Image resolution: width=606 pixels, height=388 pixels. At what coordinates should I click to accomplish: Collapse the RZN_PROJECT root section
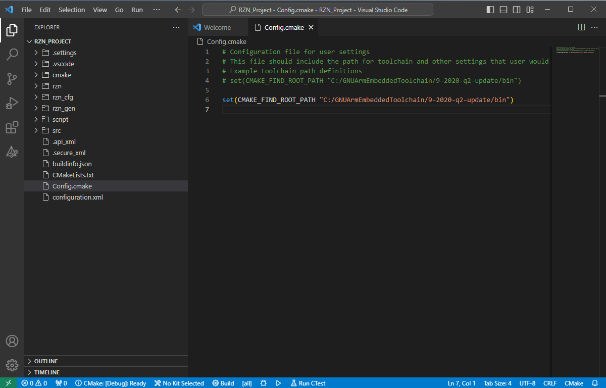pos(106,41)
